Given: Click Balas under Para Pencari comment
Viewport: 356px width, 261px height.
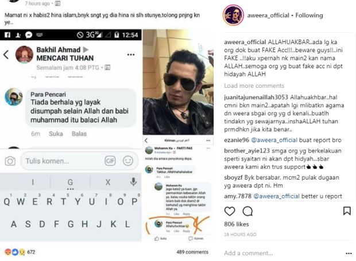Looking at the screenshot, I should [x=79, y=134].
